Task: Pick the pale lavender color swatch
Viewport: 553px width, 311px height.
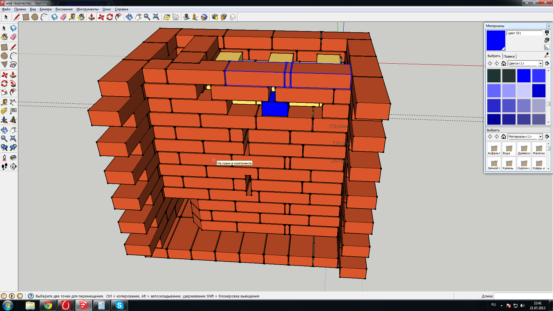Action: click(524, 91)
